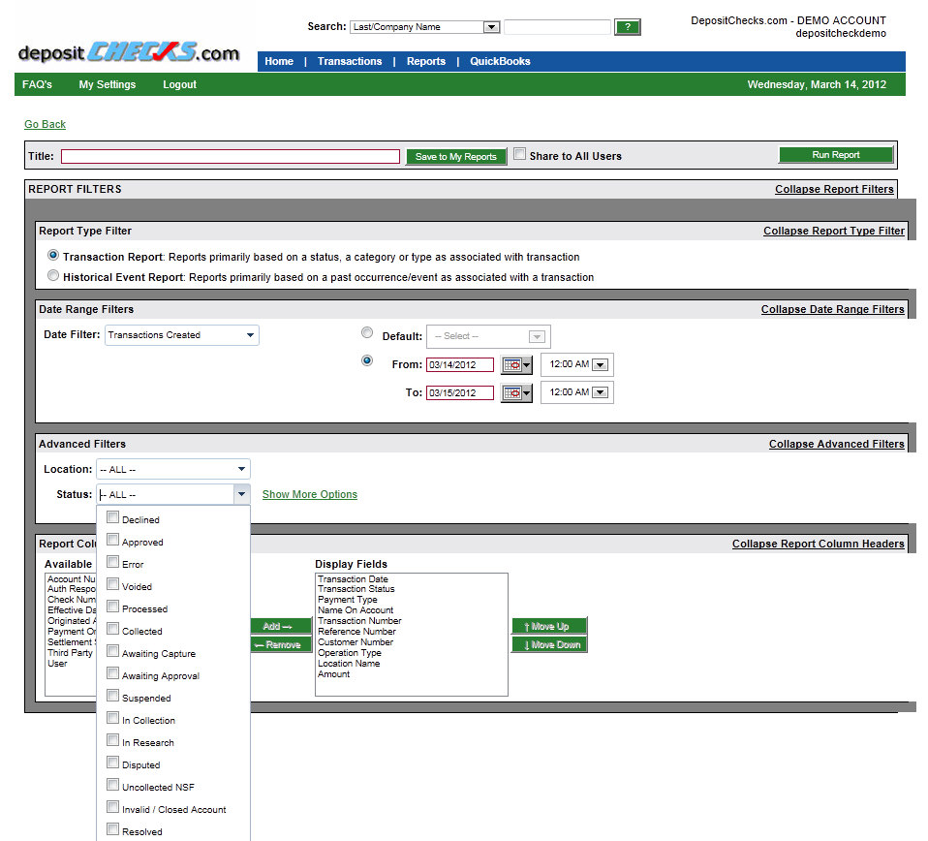Open the Transactions menu
This screenshot has height=841, width=928.
click(350, 62)
